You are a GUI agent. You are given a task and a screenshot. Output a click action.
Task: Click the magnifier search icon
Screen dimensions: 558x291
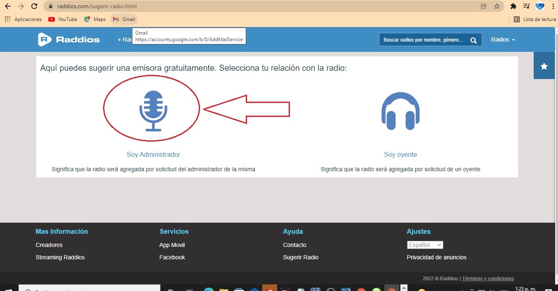pos(473,40)
